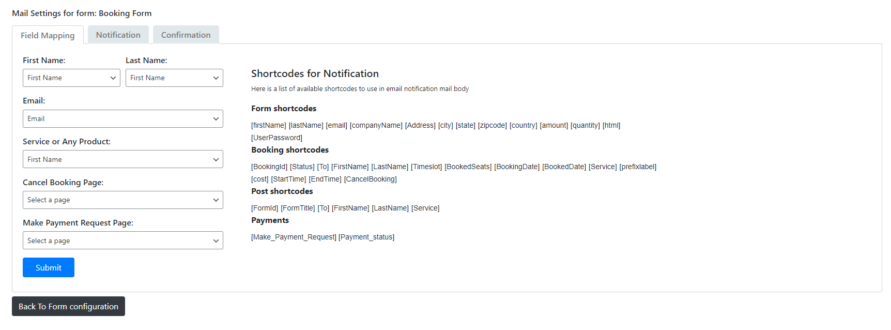Viewport: 891px width, 330px height.
Task: Select the [prefixlabel] shortcode text
Action: click(638, 167)
